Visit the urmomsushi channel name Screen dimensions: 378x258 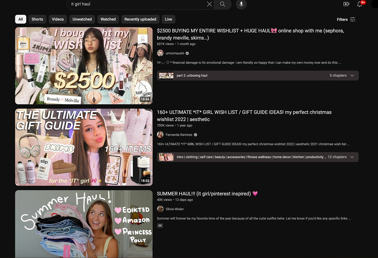click(x=175, y=53)
